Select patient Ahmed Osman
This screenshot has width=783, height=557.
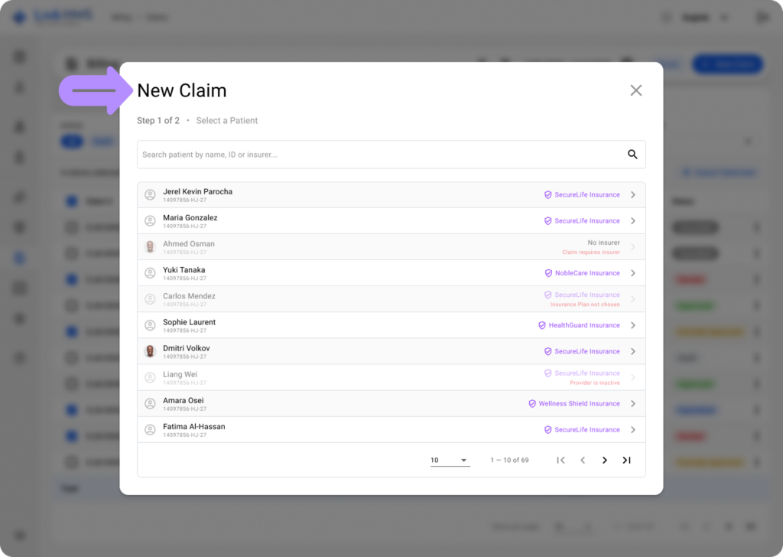pyautogui.click(x=391, y=247)
